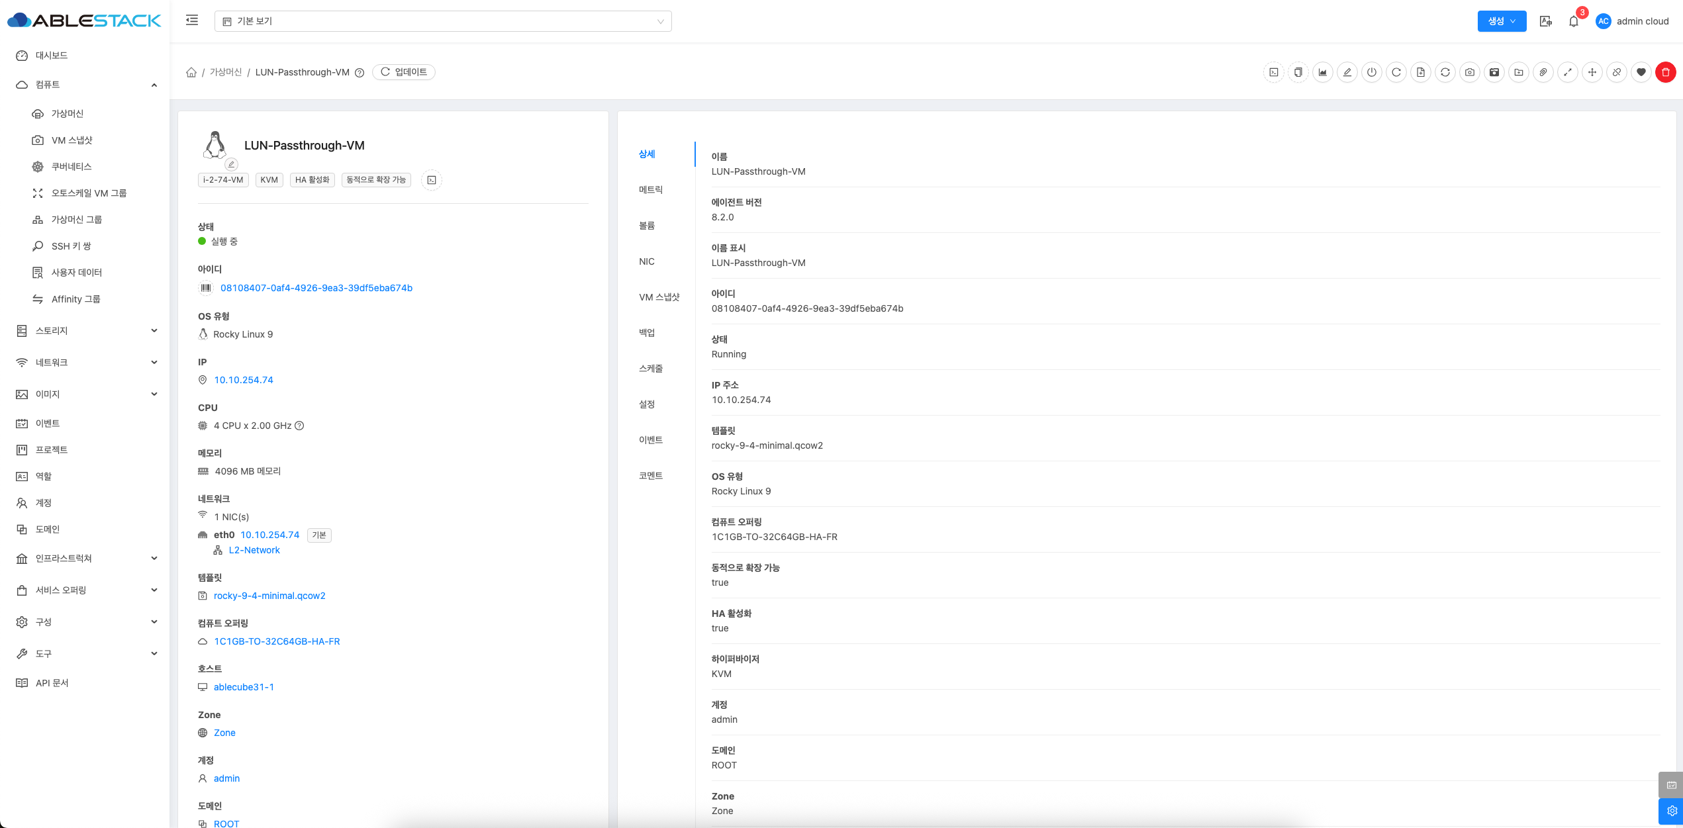This screenshot has width=1683, height=828.
Task: Open the ablecube31-1 host link
Action: pyautogui.click(x=244, y=687)
